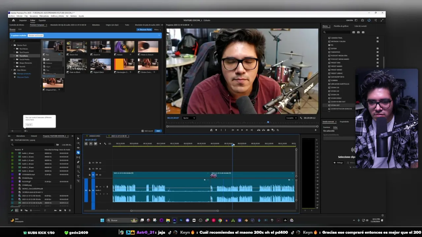Select the Zoom magnifier tool
Viewport: 422px width, 237px height.
click(x=78, y=171)
